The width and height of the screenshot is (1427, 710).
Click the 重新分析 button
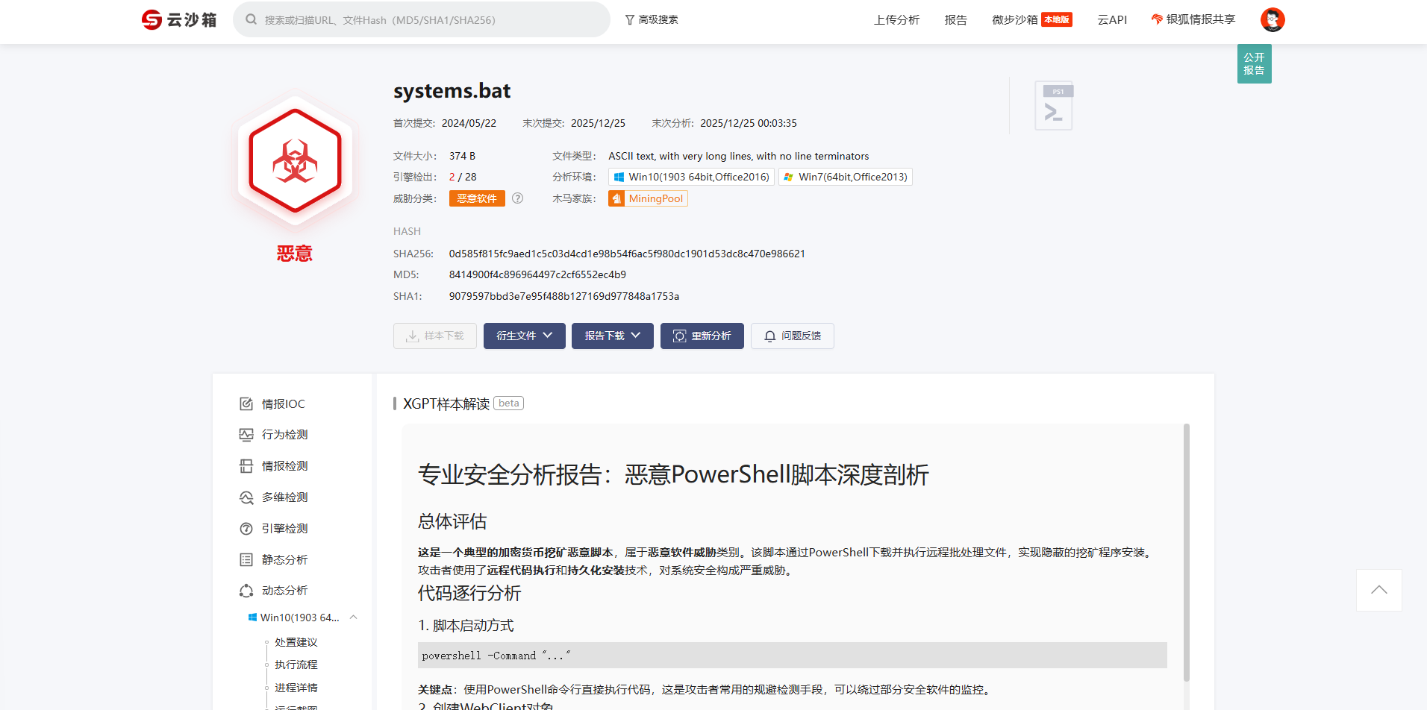[x=702, y=336]
